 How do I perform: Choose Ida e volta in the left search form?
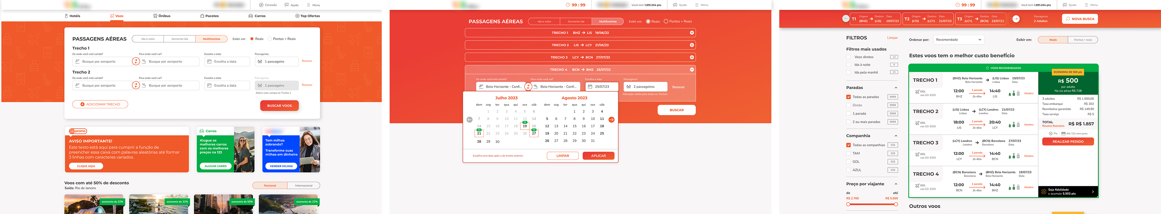pos(148,39)
